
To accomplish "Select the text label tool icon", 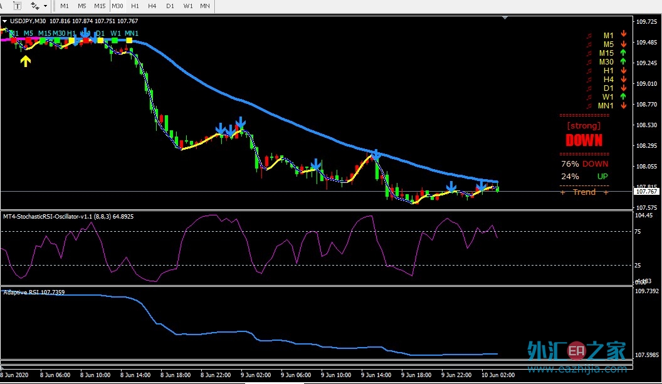I will [18, 6].
